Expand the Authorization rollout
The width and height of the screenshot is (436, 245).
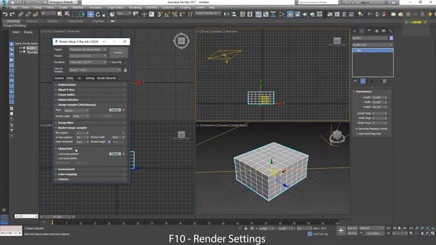(91, 84)
